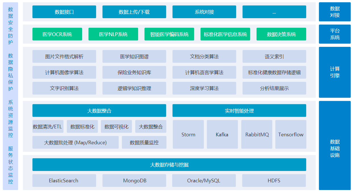Select the 医学知识图谱 box

pyautogui.click(x=134, y=57)
